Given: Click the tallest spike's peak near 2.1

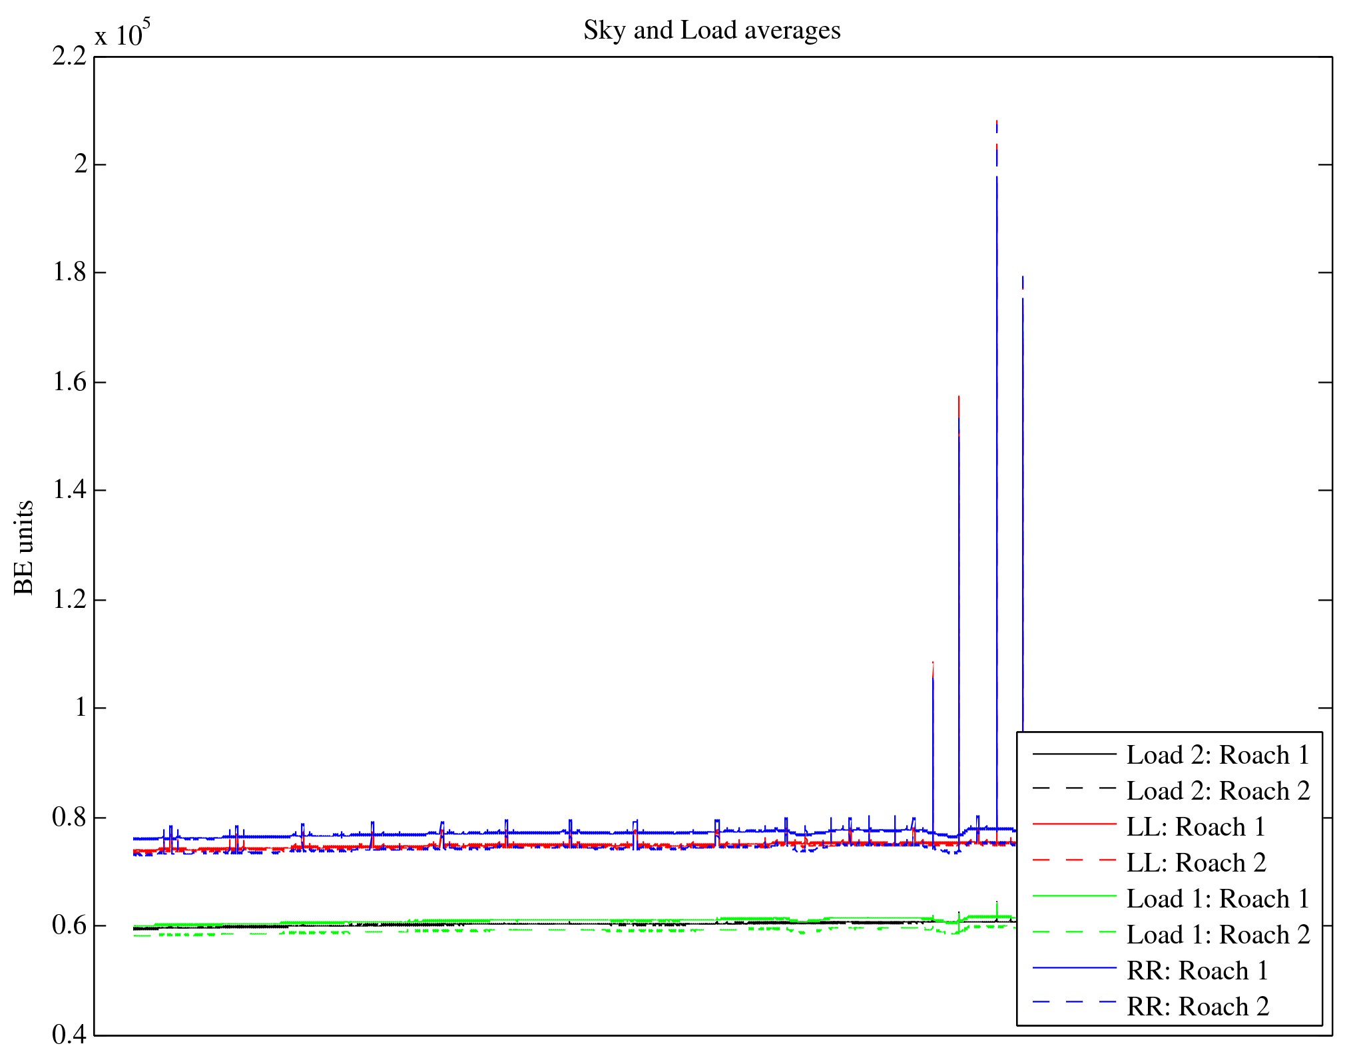Looking at the screenshot, I should click(x=997, y=123).
